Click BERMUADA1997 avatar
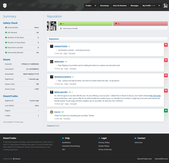The width and height of the screenshot is (169, 163). pyautogui.click(x=52, y=92)
